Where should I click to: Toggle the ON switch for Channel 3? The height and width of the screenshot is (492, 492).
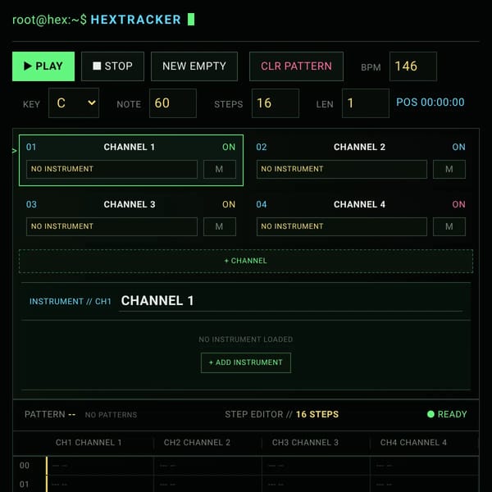pyautogui.click(x=229, y=204)
